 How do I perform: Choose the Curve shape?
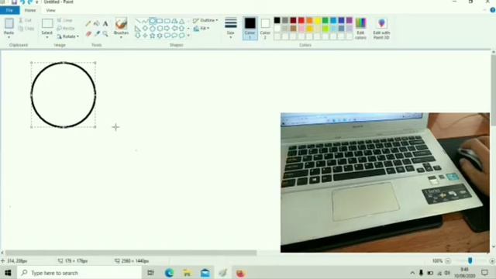(145, 21)
